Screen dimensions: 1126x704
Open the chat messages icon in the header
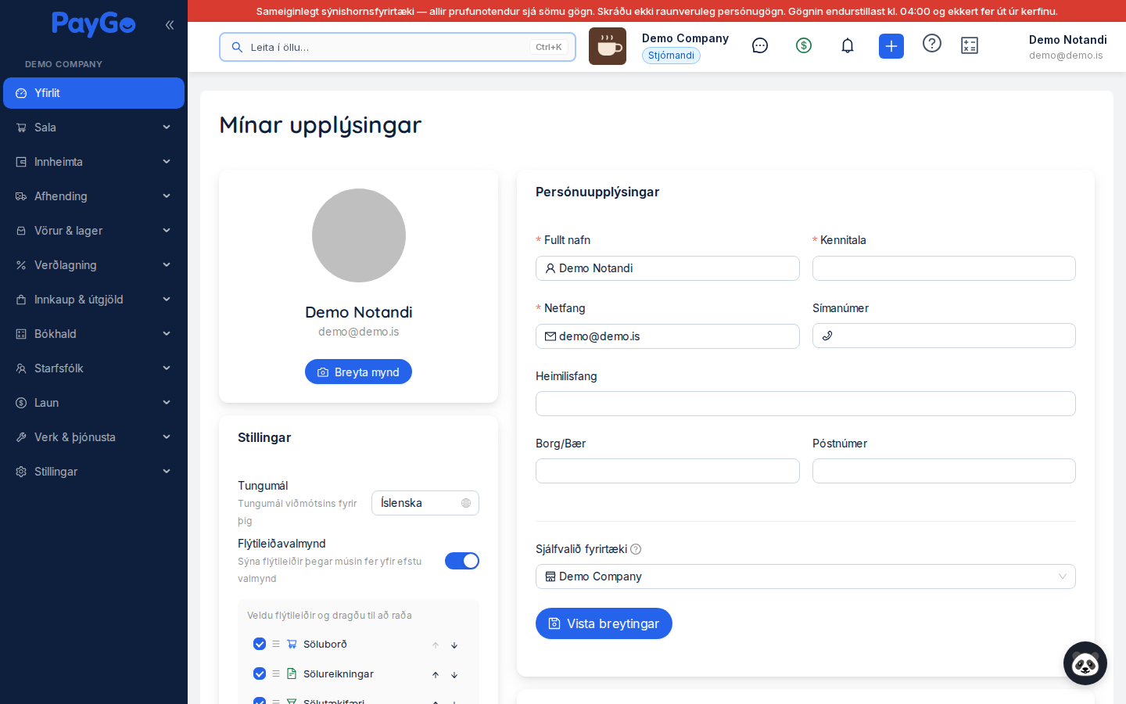760,46
